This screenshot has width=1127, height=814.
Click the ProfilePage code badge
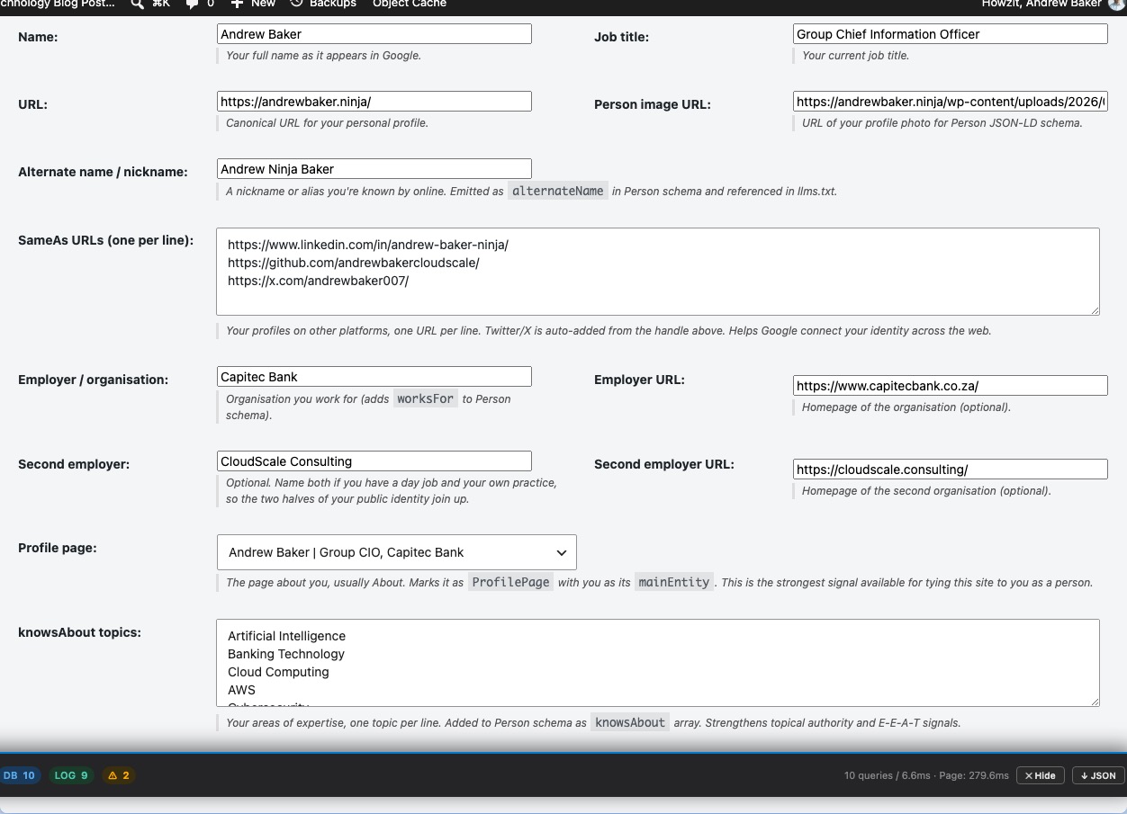(511, 582)
